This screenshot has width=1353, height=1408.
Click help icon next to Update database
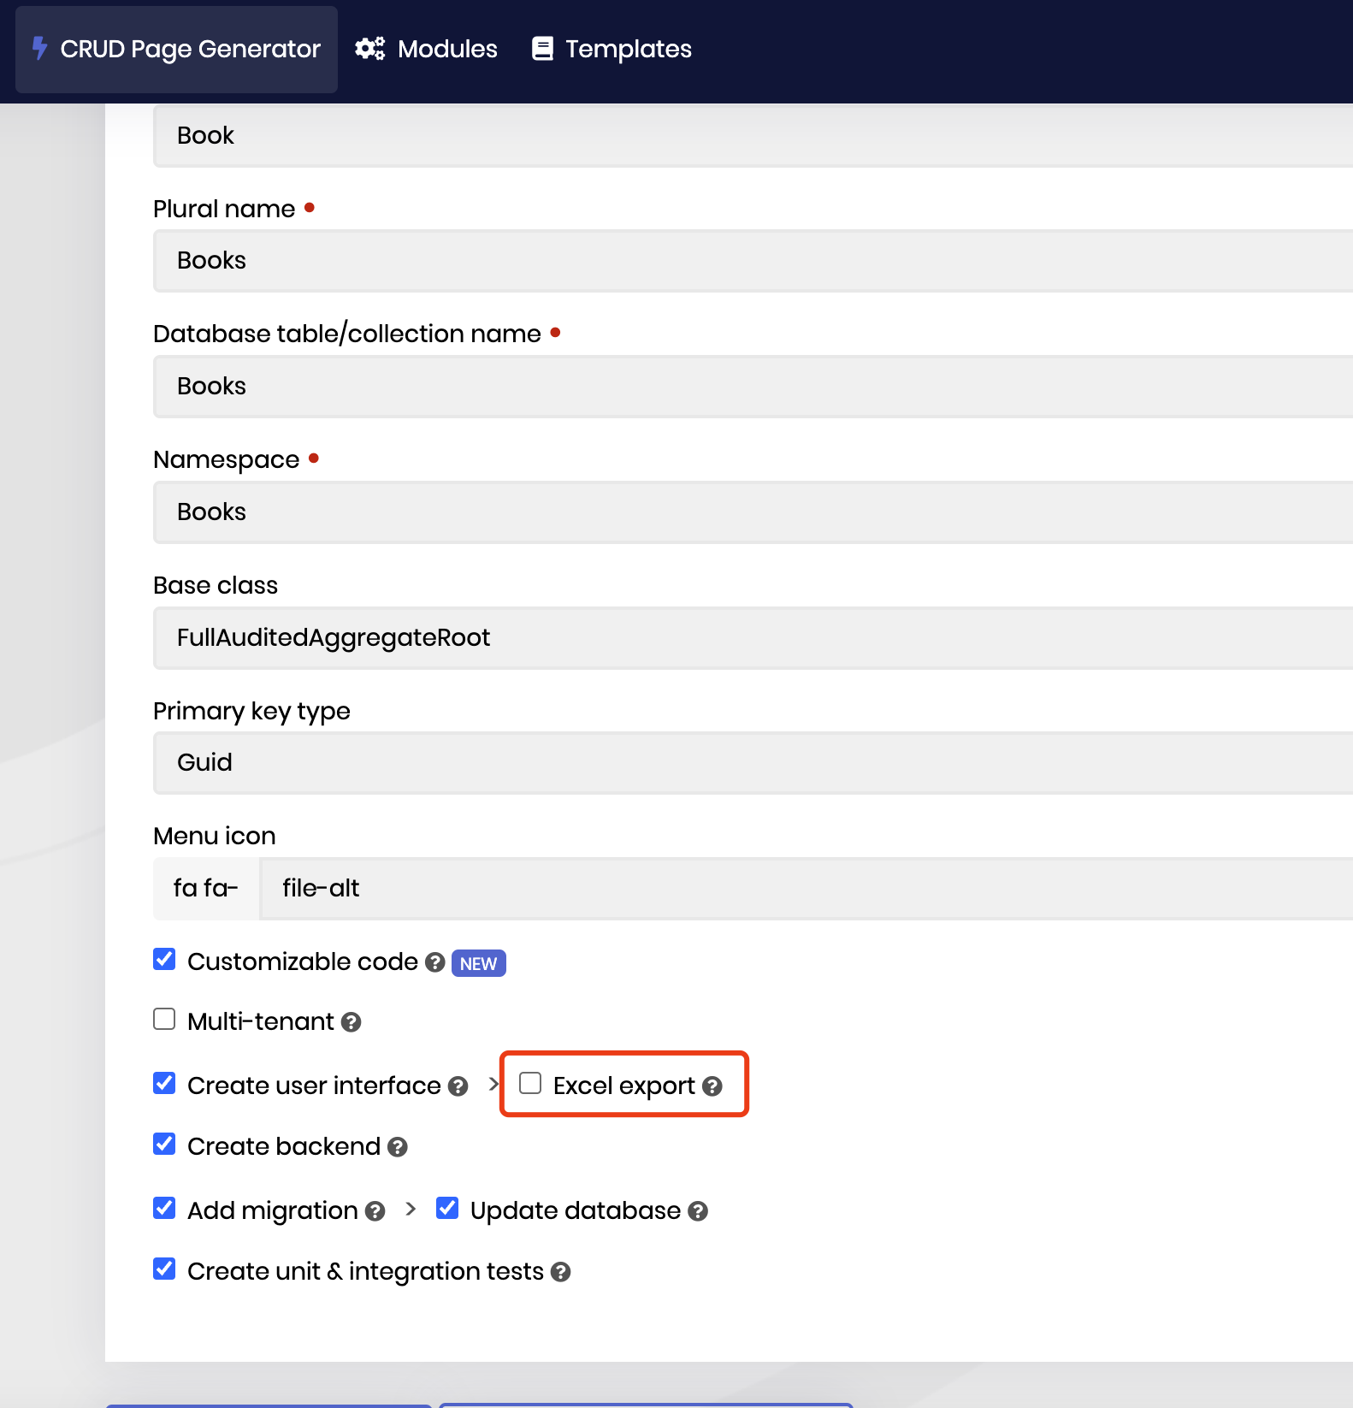(699, 1211)
